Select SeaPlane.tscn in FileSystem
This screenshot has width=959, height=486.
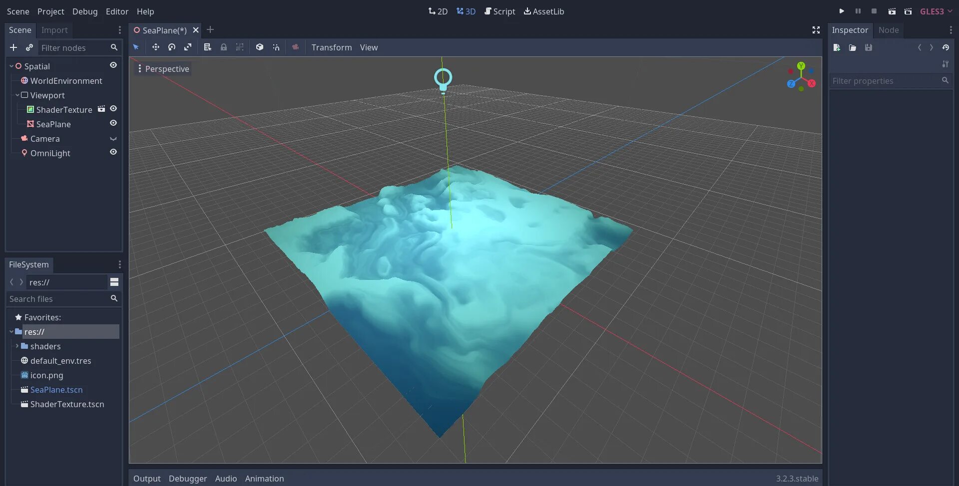click(x=56, y=390)
